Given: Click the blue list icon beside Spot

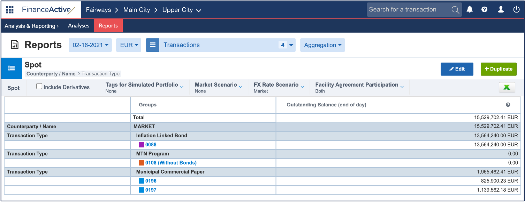Looking at the screenshot, I should click(12, 68).
